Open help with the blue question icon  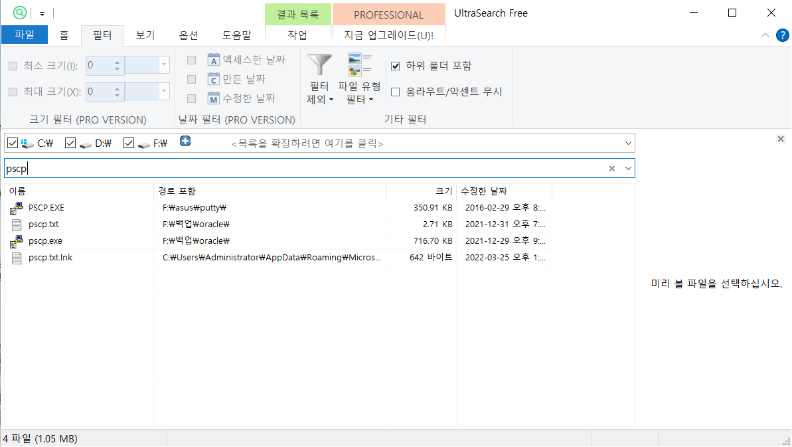point(783,35)
